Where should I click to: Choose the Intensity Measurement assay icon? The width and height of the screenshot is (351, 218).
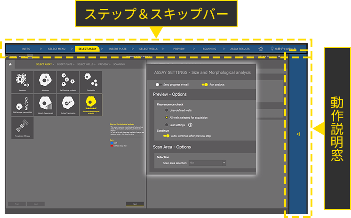[x=45, y=105]
